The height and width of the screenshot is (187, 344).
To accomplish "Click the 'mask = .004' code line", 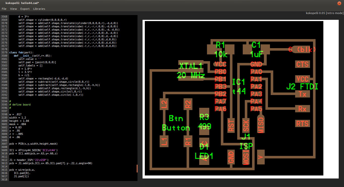I will [18, 124].
